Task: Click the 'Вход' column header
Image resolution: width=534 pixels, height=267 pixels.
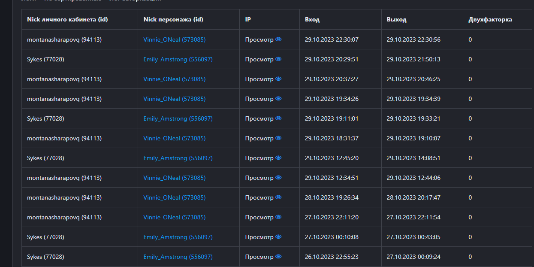Action: click(312, 19)
